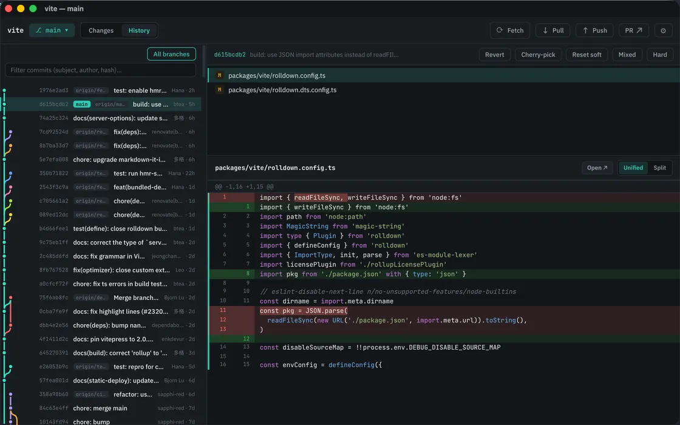
Task: Click modified icon beside rolldown.config.ts
Action: click(219, 75)
